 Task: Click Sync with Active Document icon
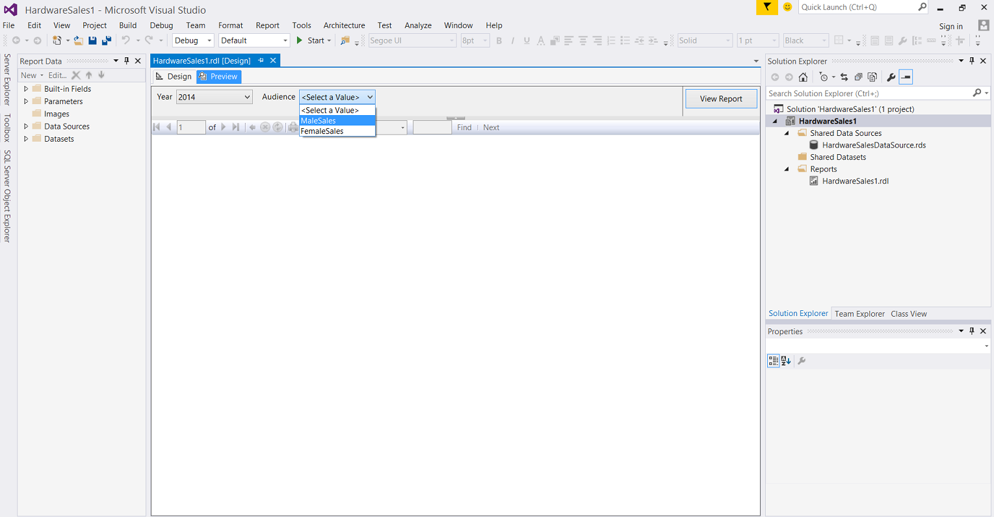[x=844, y=77]
